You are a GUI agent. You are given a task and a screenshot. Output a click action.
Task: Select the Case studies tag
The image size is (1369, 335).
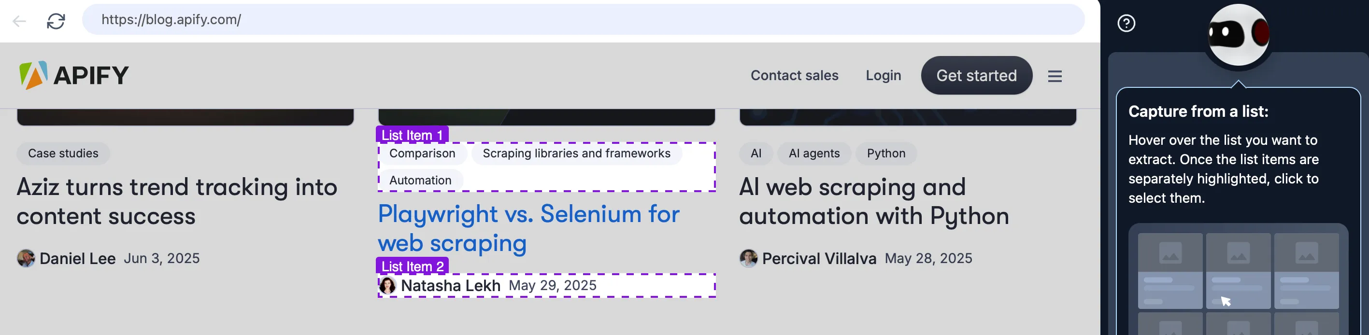63,154
